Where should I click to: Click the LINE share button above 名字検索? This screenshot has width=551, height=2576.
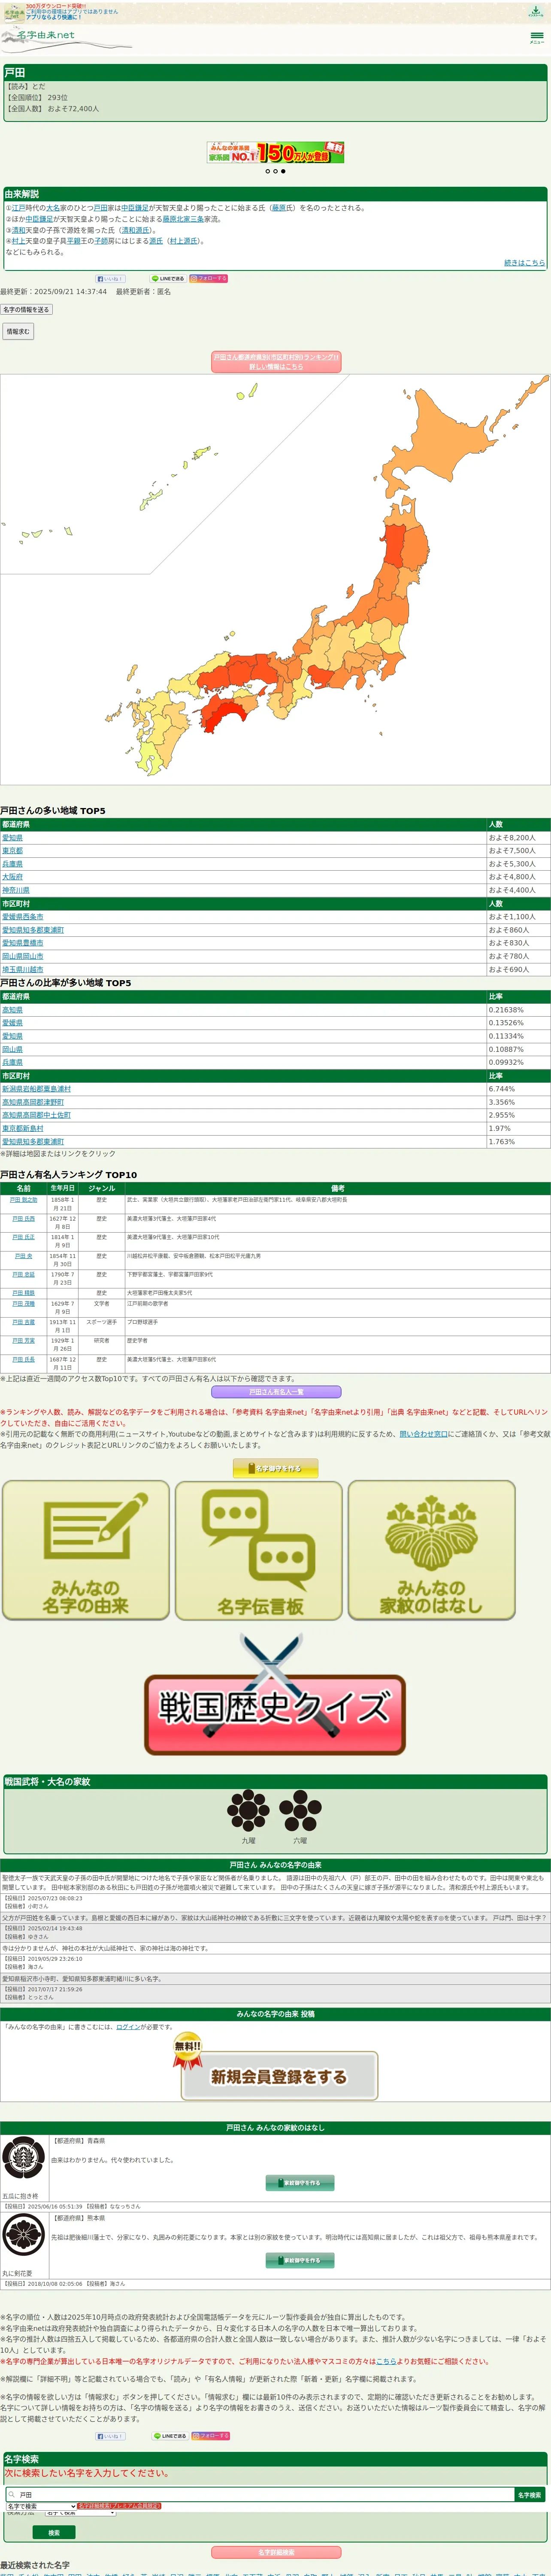tap(170, 2435)
